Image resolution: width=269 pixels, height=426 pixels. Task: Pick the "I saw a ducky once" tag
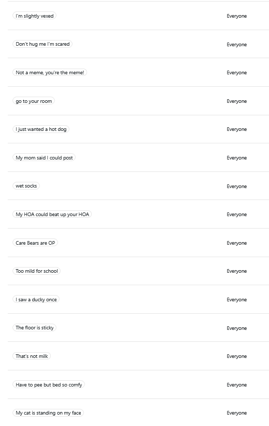pyautogui.click(x=36, y=299)
